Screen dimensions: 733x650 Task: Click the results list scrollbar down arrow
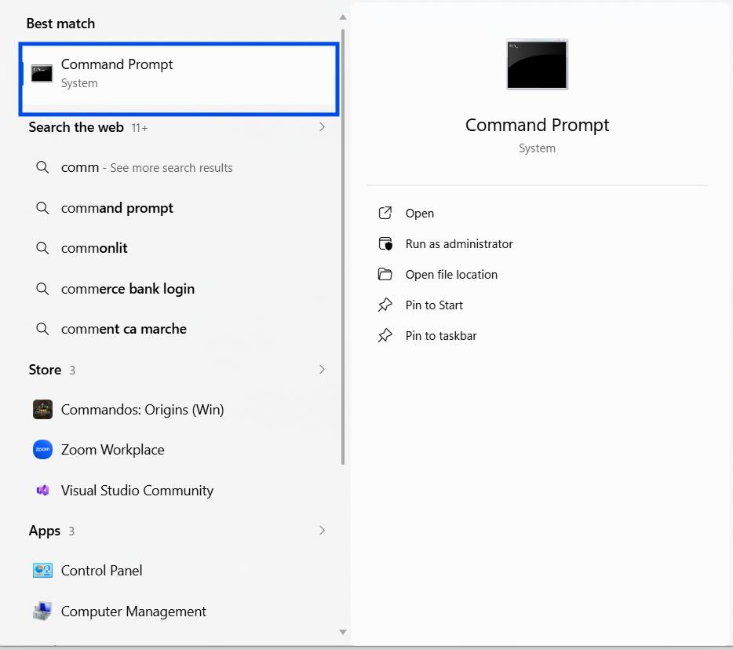343,632
